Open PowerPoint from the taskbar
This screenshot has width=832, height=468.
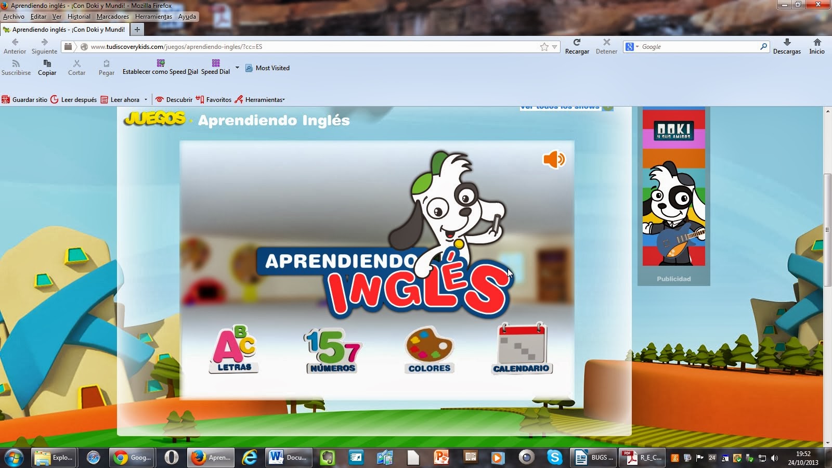click(x=441, y=458)
